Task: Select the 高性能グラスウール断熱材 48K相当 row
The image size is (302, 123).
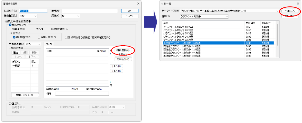Action: 218,56
